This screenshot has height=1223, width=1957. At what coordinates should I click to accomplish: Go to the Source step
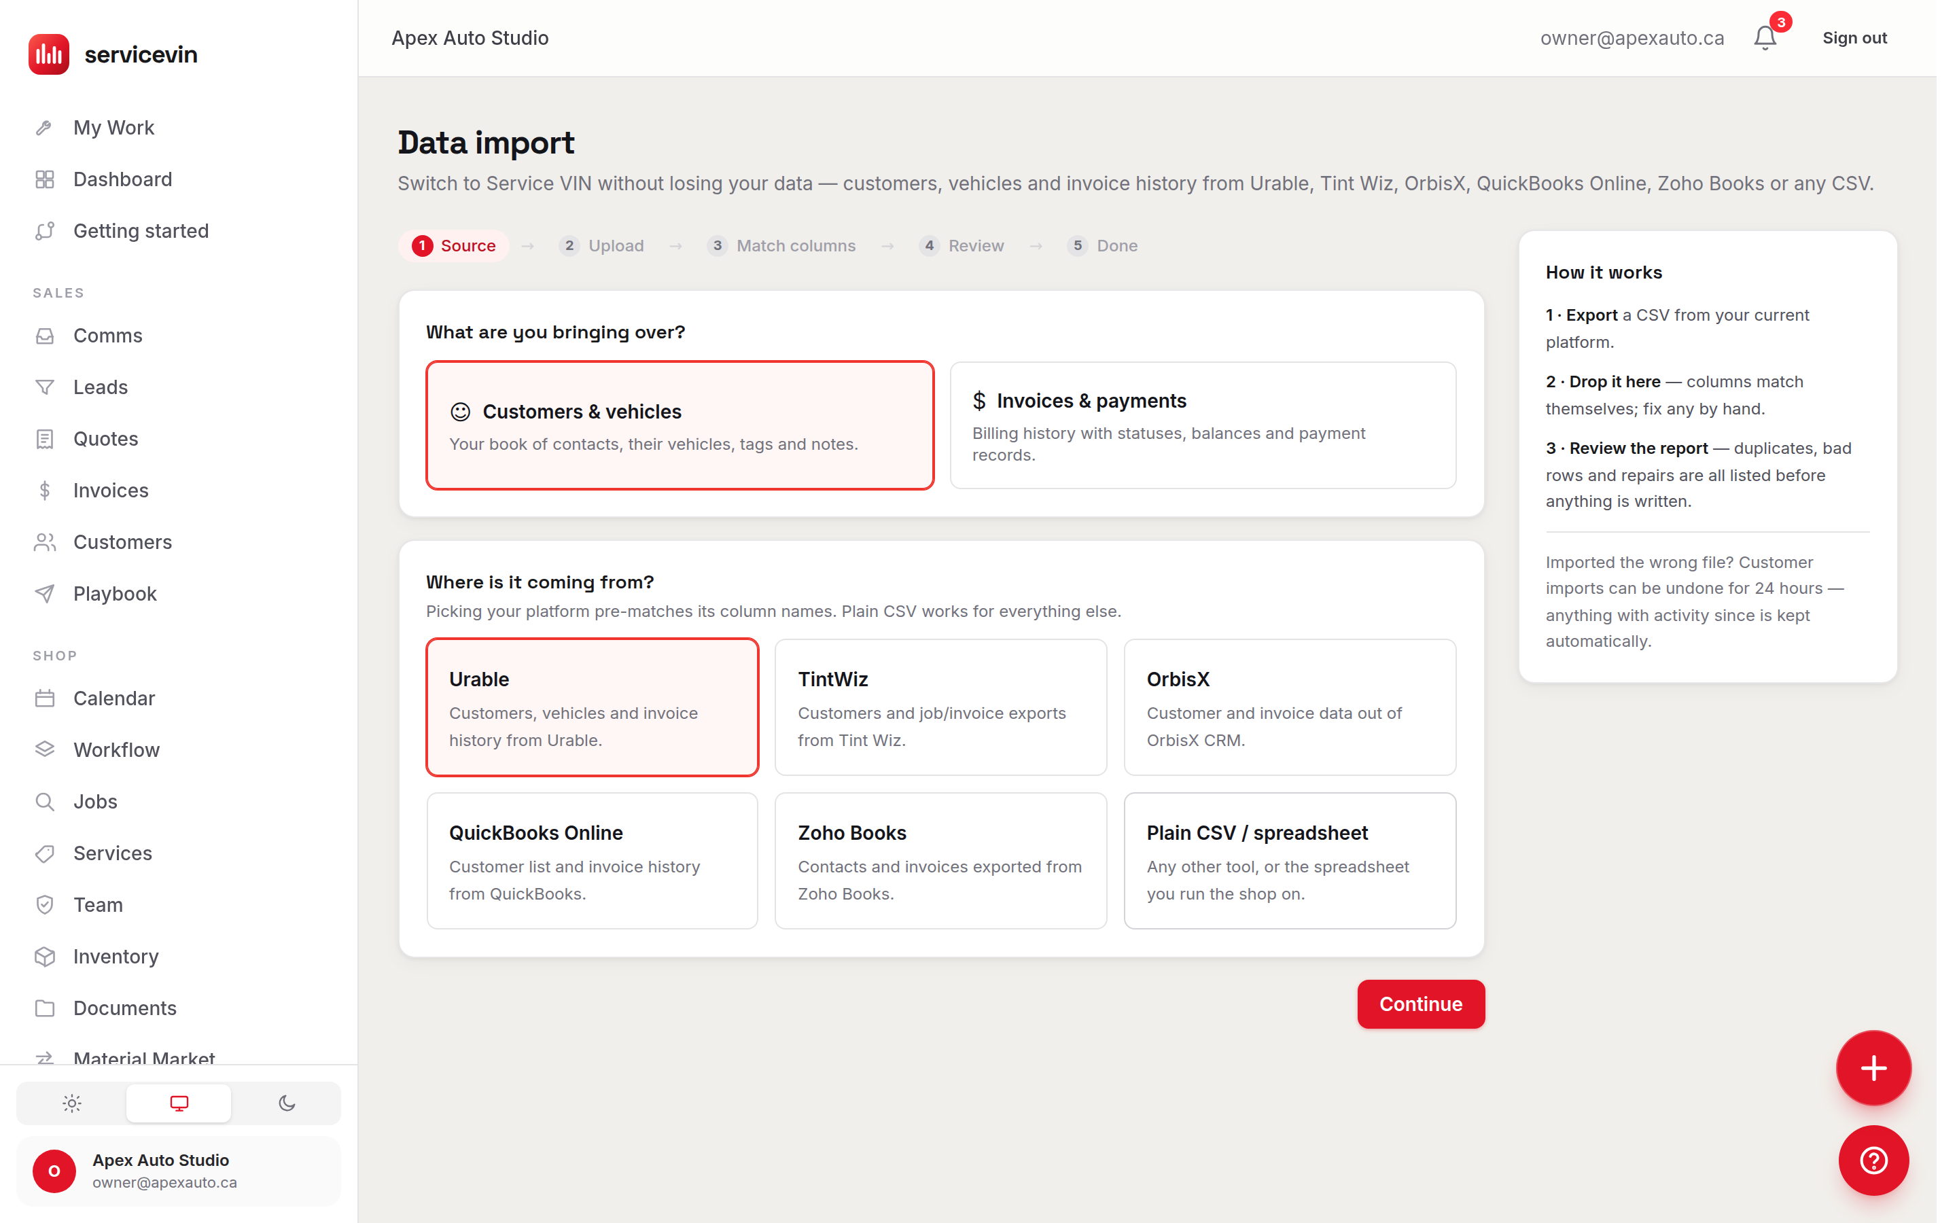(x=454, y=246)
